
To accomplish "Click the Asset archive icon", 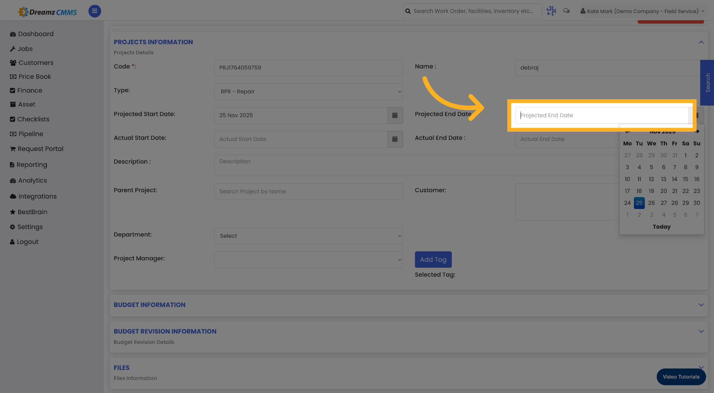I will 13,104.
